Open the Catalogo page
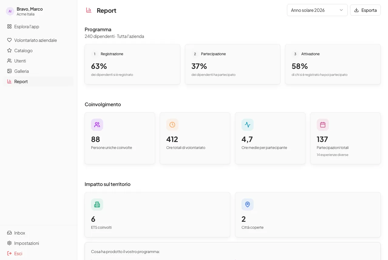The height and width of the screenshot is (260, 388). click(38, 50)
